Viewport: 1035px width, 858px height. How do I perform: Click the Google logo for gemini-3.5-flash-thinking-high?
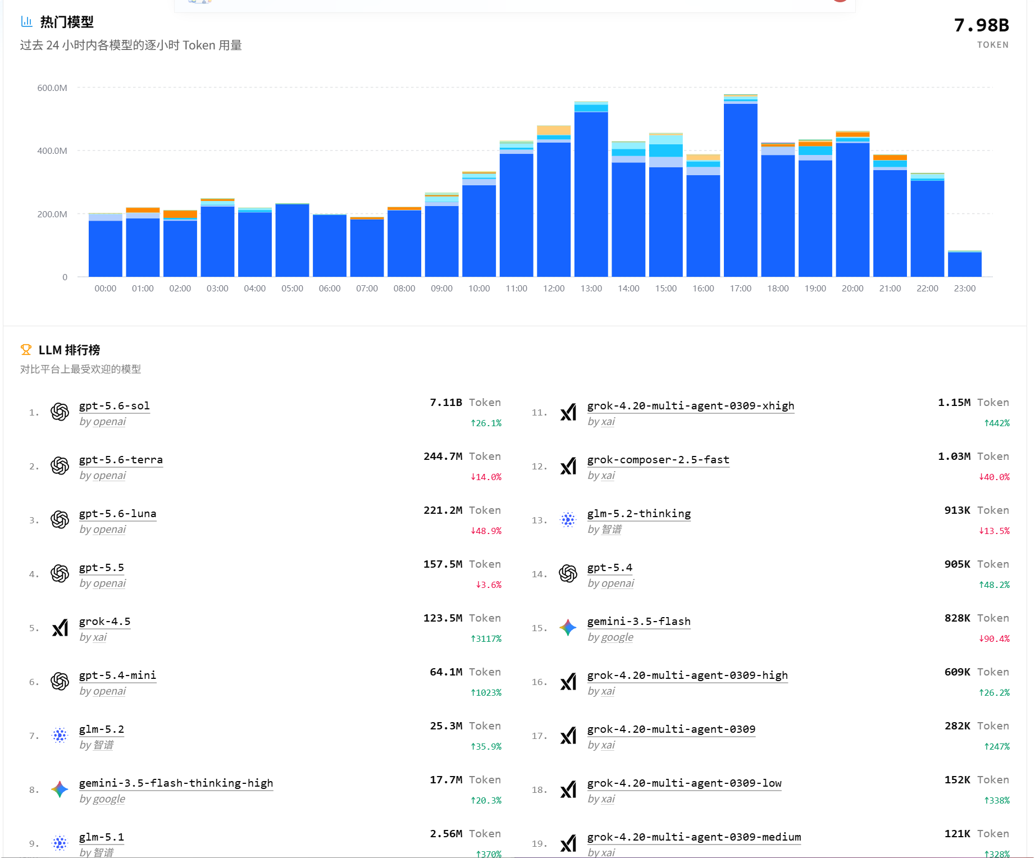tap(60, 789)
